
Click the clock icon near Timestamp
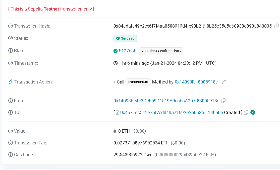[x=116, y=63]
